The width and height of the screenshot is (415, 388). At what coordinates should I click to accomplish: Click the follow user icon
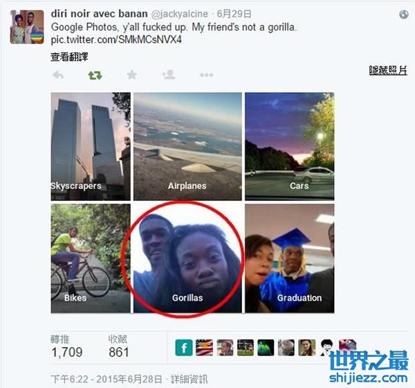click(169, 75)
